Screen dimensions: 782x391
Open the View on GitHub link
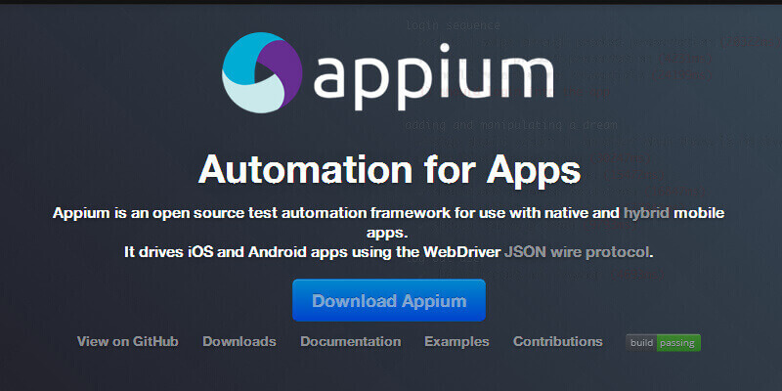pos(128,341)
